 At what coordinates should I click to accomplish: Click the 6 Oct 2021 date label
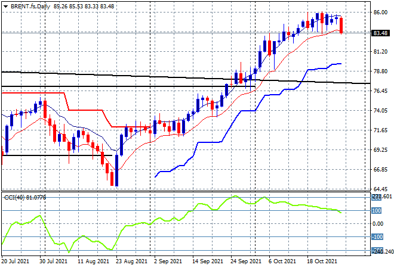pos(282,261)
